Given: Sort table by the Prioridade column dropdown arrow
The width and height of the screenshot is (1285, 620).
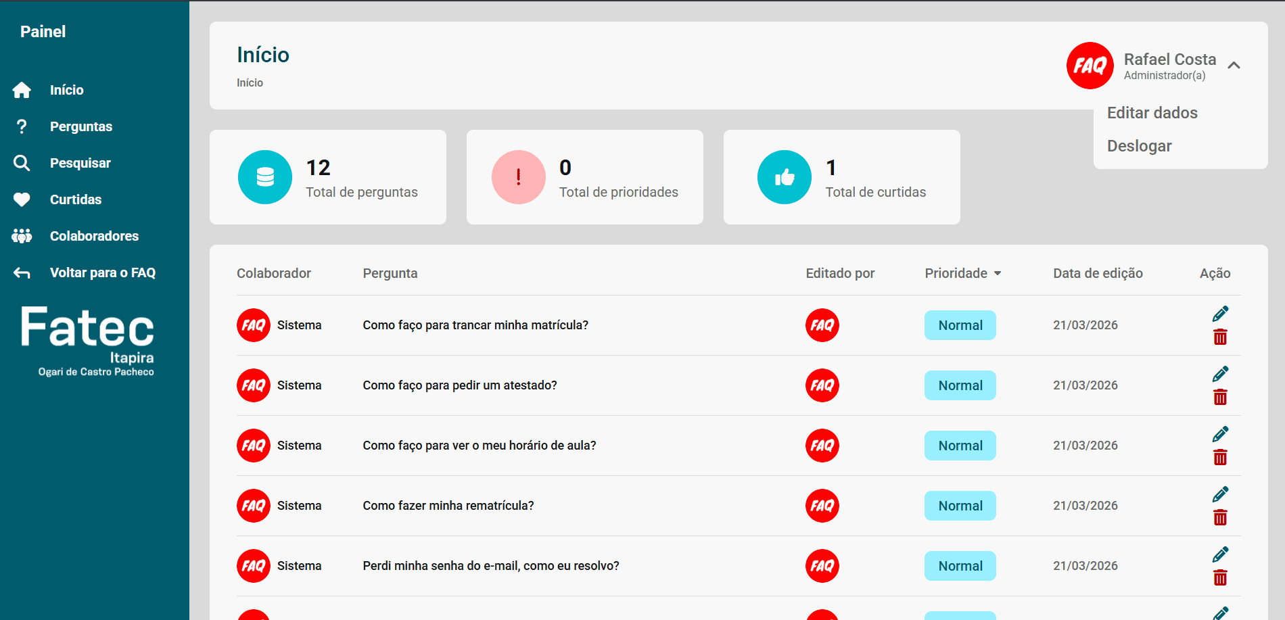Looking at the screenshot, I should point(998,274).
